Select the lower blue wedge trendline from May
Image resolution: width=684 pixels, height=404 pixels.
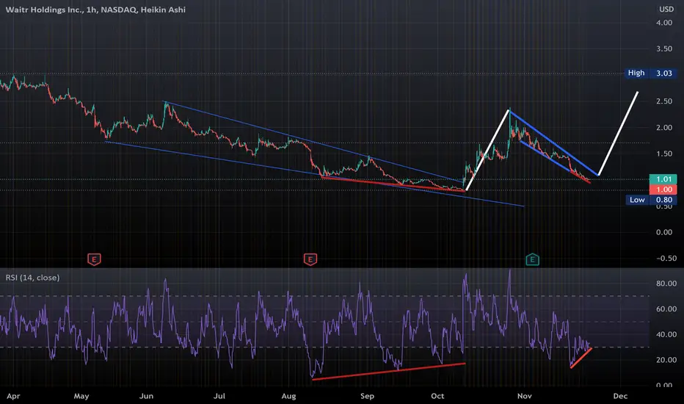coord(314,173)
